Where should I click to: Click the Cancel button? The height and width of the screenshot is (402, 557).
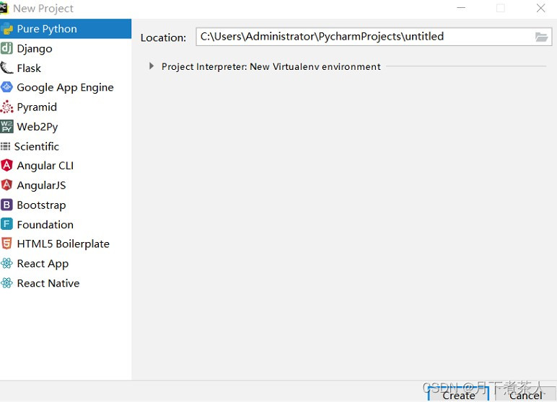[x=526, y=395]
